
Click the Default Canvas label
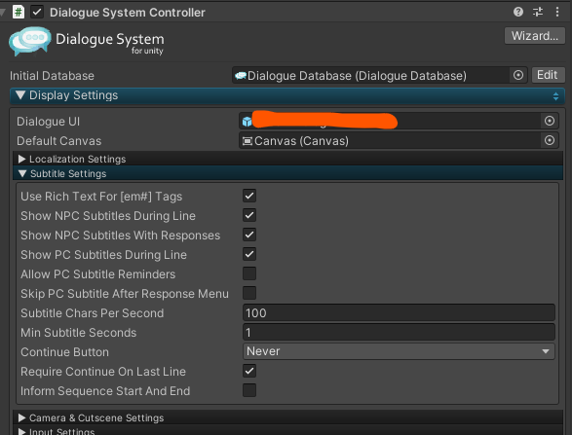click(59, 141)
